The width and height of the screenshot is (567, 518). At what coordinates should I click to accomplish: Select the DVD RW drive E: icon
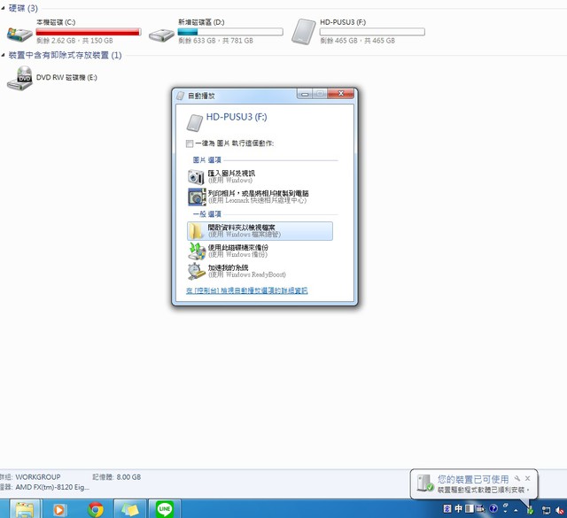tap(19, 78)
